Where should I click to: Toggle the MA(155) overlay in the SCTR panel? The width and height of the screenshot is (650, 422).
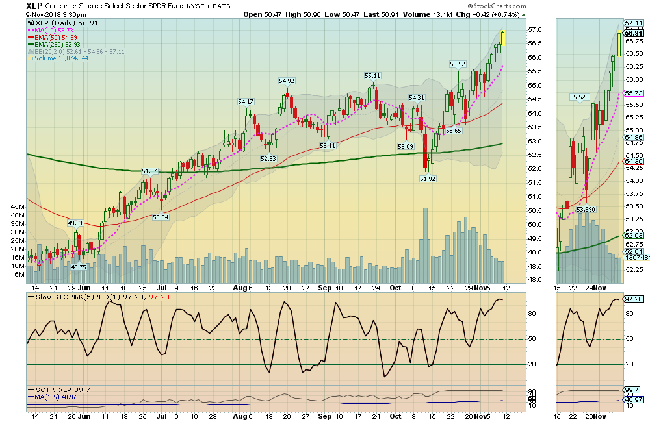(53, 397)
